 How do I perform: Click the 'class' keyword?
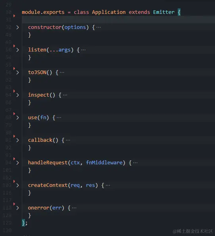81,12
